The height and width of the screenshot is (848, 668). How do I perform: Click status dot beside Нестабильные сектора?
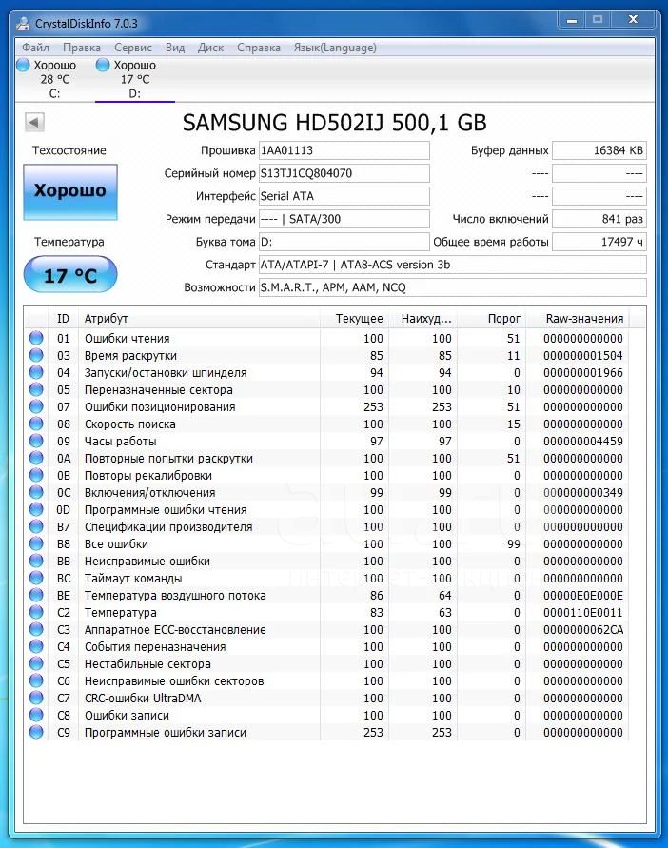(36, 663)
